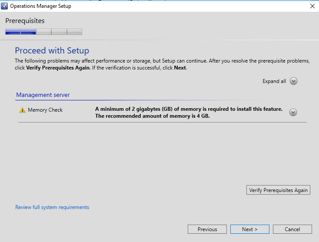Click the Operations Manager Setup title icon
Viewport: 319px width, 242px height.
pos(4,6)
